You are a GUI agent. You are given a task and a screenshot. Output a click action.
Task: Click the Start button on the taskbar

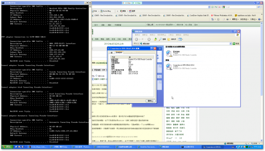tap(7, 147)
